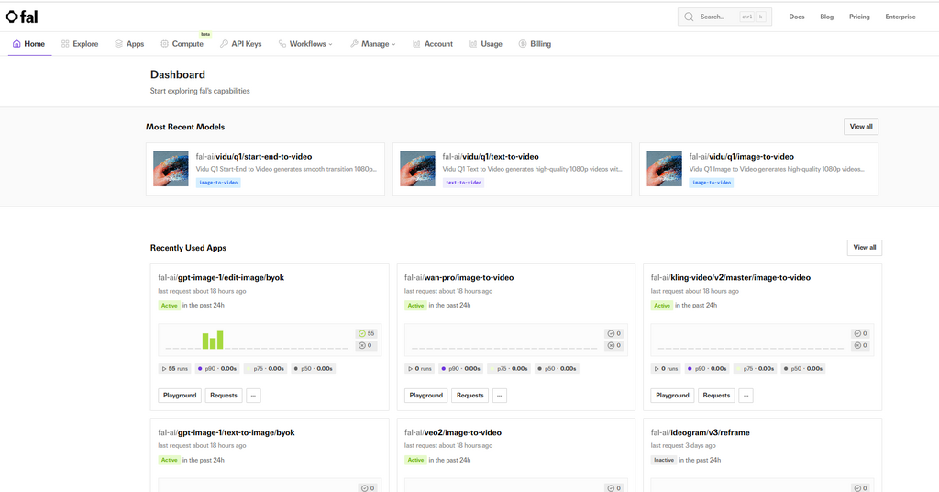Image resolution: width=939 pixels, height=492 pixels.
Task: Click the Workflows nodes icon
Action: click(x=282, y=44)
